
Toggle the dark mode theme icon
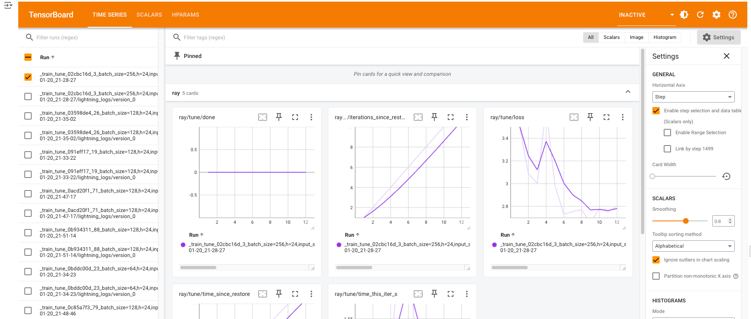pyautogui.click(x=684, y=15)
